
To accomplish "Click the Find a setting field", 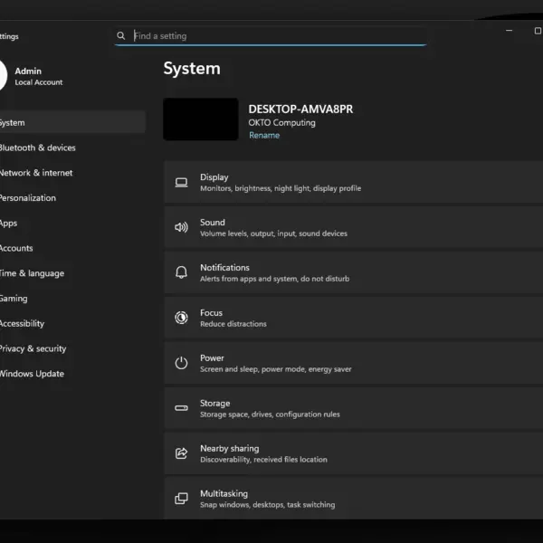I will tap(271, 36).
